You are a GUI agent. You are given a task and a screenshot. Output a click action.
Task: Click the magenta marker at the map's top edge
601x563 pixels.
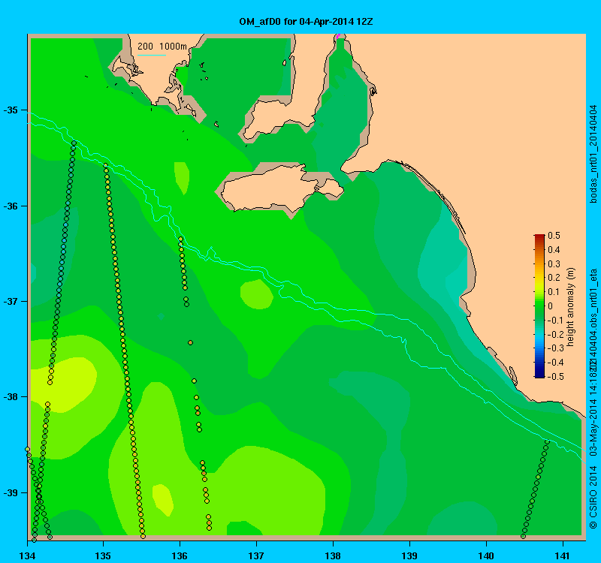click(x=337, y=36)
